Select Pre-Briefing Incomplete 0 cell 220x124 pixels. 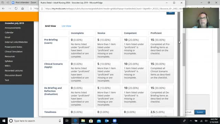81,48
